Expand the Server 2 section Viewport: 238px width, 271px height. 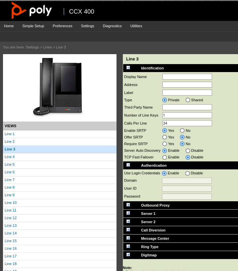pos(128,222)
